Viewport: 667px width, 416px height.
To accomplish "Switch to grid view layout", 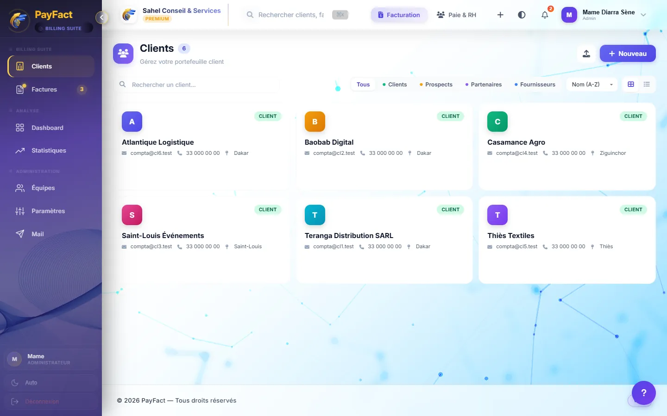I will coord(631,84).
